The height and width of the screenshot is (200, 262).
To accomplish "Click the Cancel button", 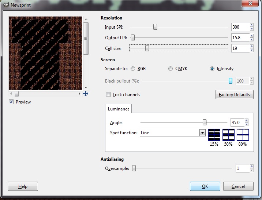I will 238,186.
